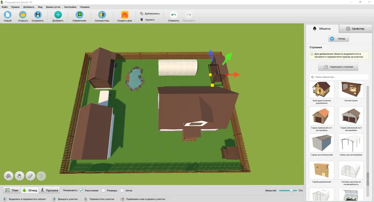Save the project with Сохранить icon
This screenshot has height=202, width=374.
point(38,15)
